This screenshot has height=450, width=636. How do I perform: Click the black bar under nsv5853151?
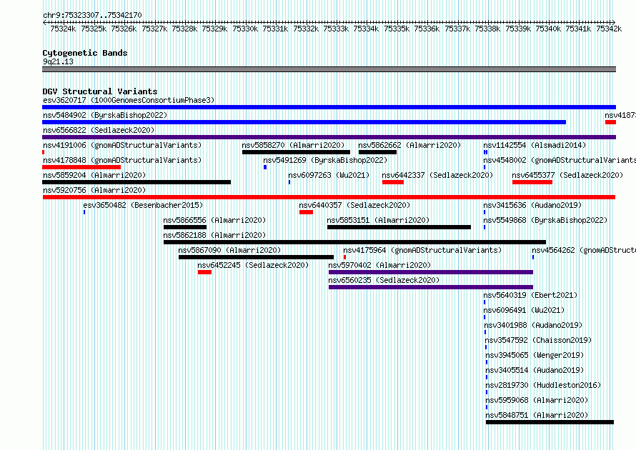pos(399,227)
